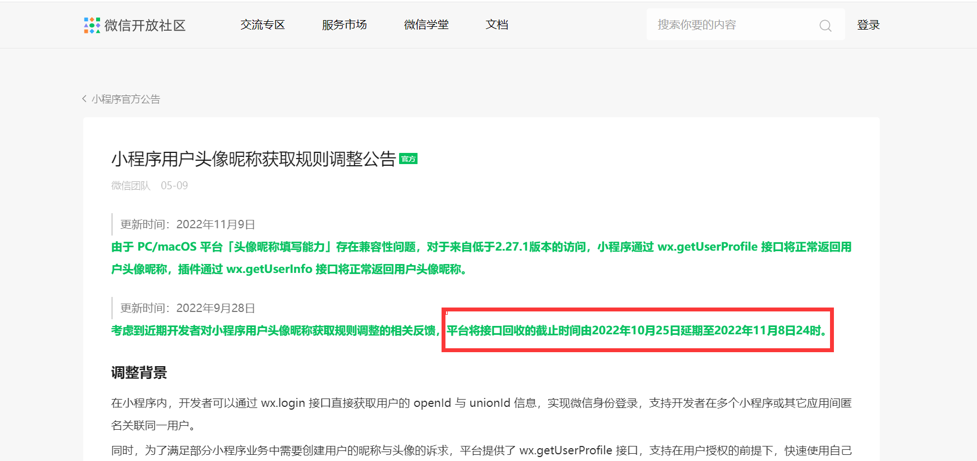
Task: Click the author name 微信团队
Action: point(131,185)
